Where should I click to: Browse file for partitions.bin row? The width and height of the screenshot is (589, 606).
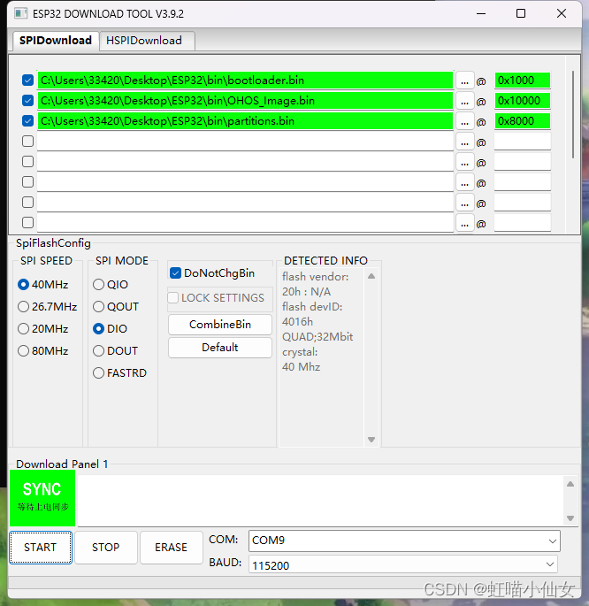click(464, 122)
